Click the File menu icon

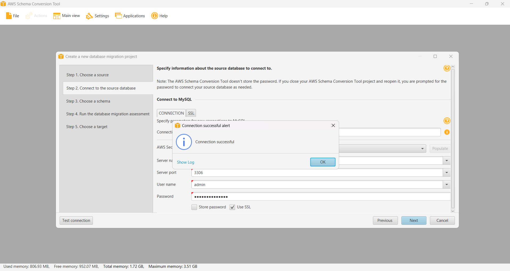(9, 16)
